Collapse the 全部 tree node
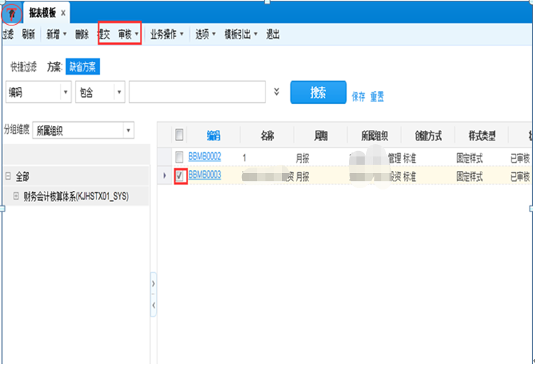 [8, 176]
